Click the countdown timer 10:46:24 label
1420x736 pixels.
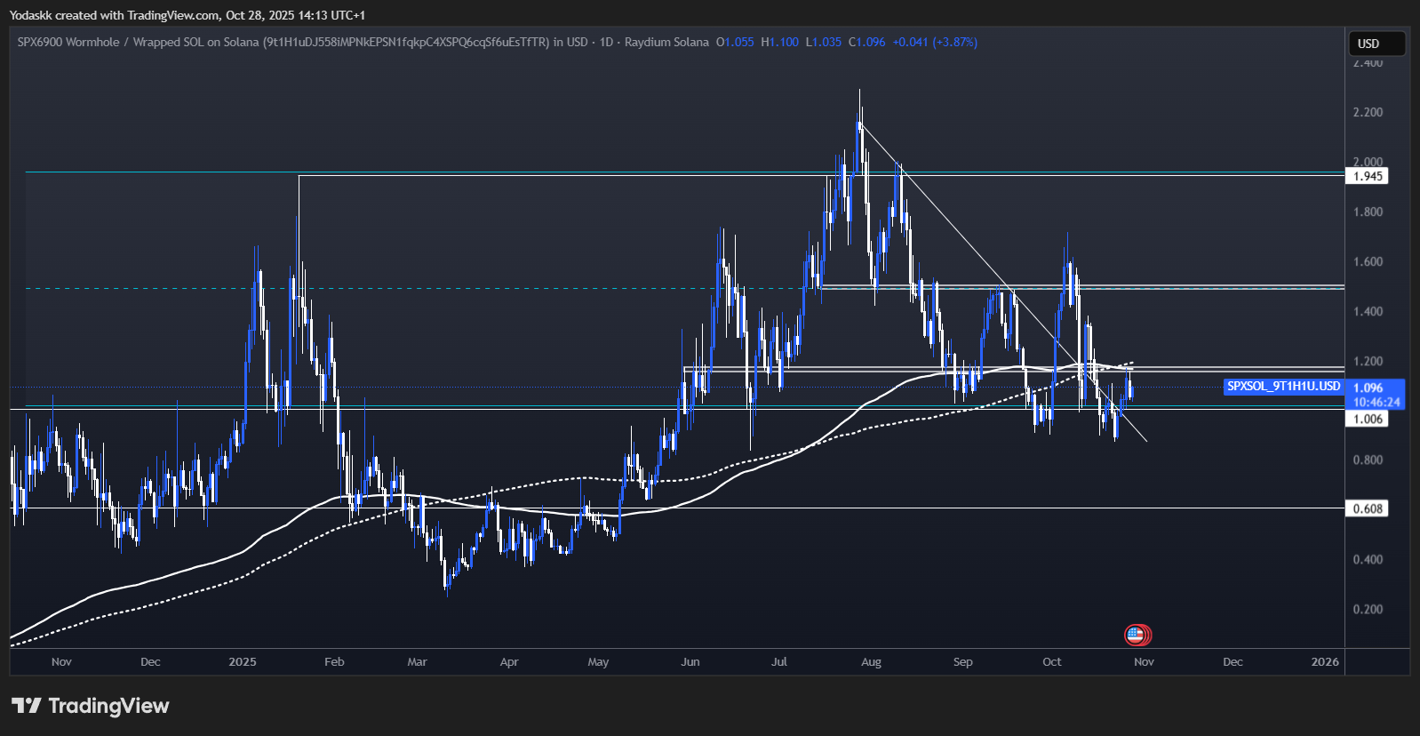coord(1376,402)
